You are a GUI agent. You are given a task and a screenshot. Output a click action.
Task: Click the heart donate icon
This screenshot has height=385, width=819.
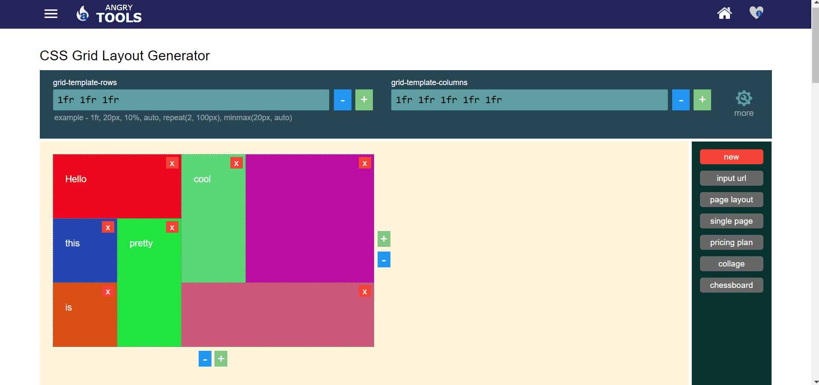[756, 13]
